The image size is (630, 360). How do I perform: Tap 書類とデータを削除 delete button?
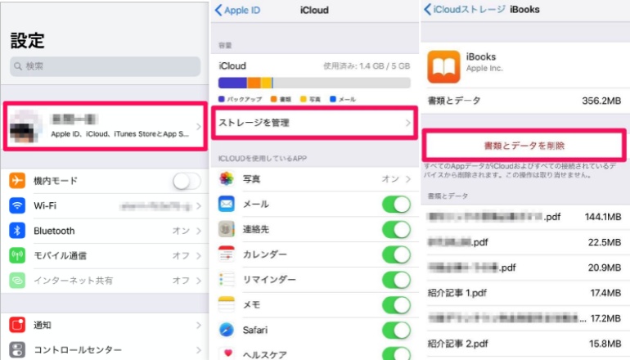524,146
